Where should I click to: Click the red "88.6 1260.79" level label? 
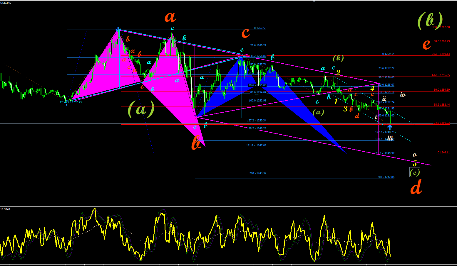(x=442, y=41)
